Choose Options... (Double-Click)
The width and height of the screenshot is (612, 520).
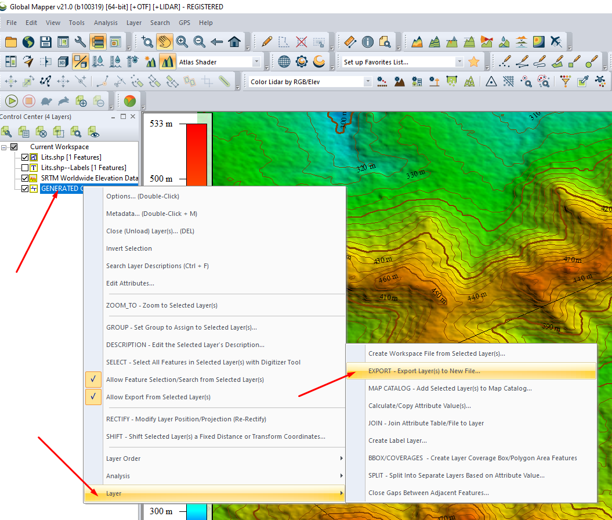pyautogui.click(x=214, y=196)
